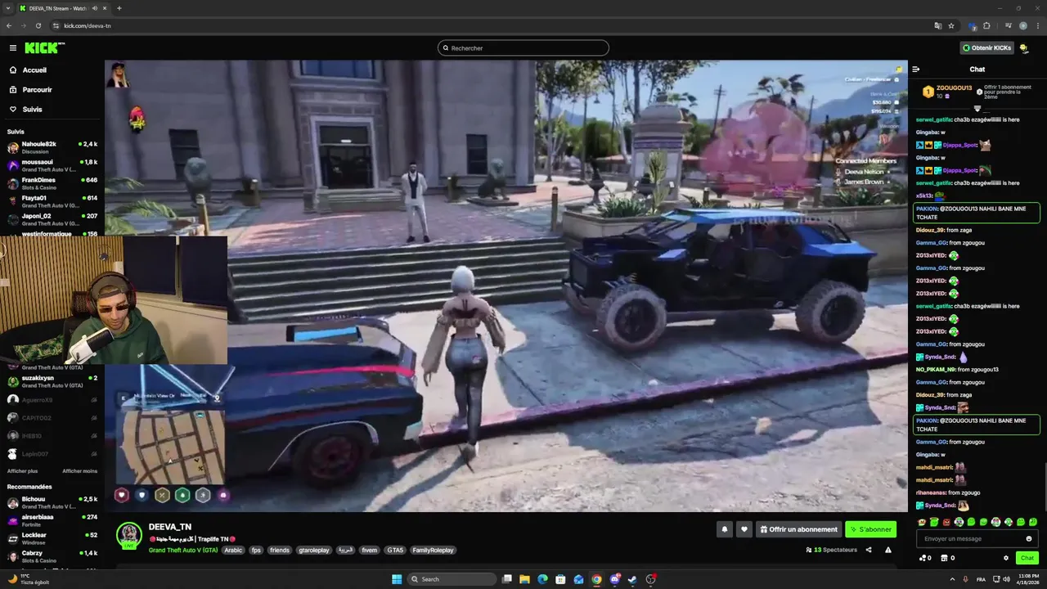
Task: Click the share icon next to Spectateurs
Action: tap(869, 550)
